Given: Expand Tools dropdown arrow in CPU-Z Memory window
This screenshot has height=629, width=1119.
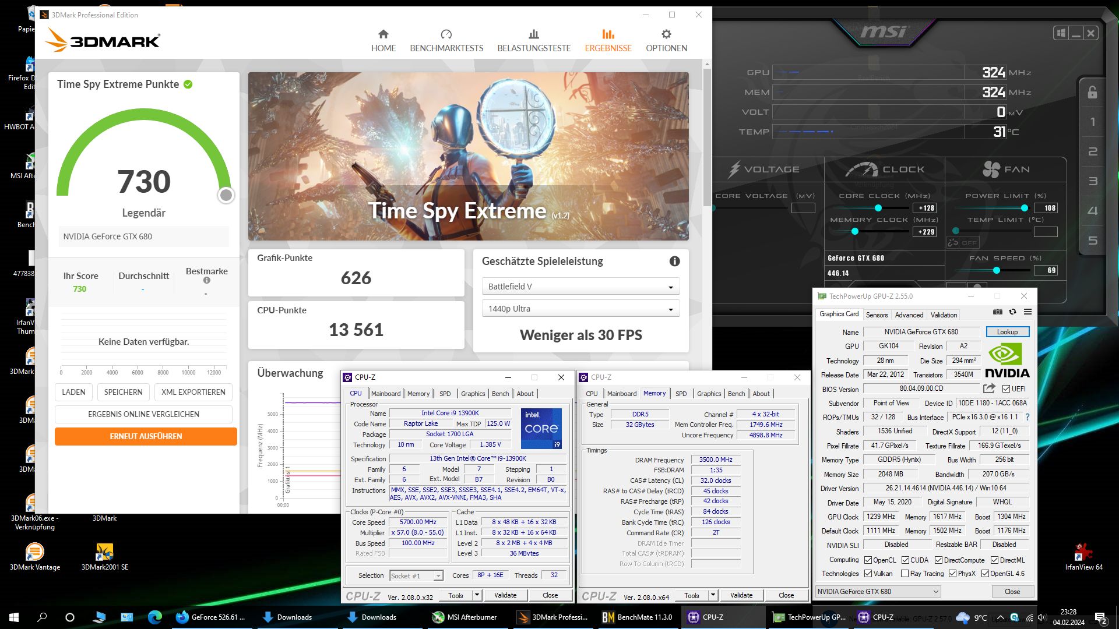Looking at the screenshot, I should [x=713, y=595].
